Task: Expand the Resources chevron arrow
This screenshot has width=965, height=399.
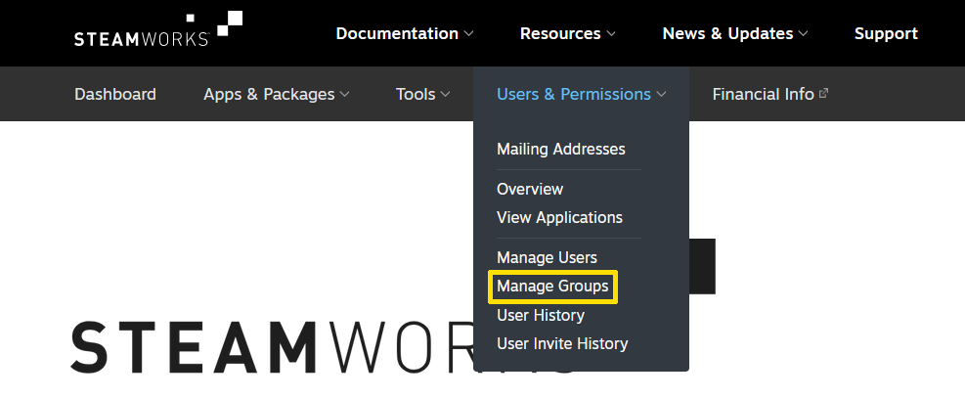Action: pyautogui.click(x=610, y=34)
